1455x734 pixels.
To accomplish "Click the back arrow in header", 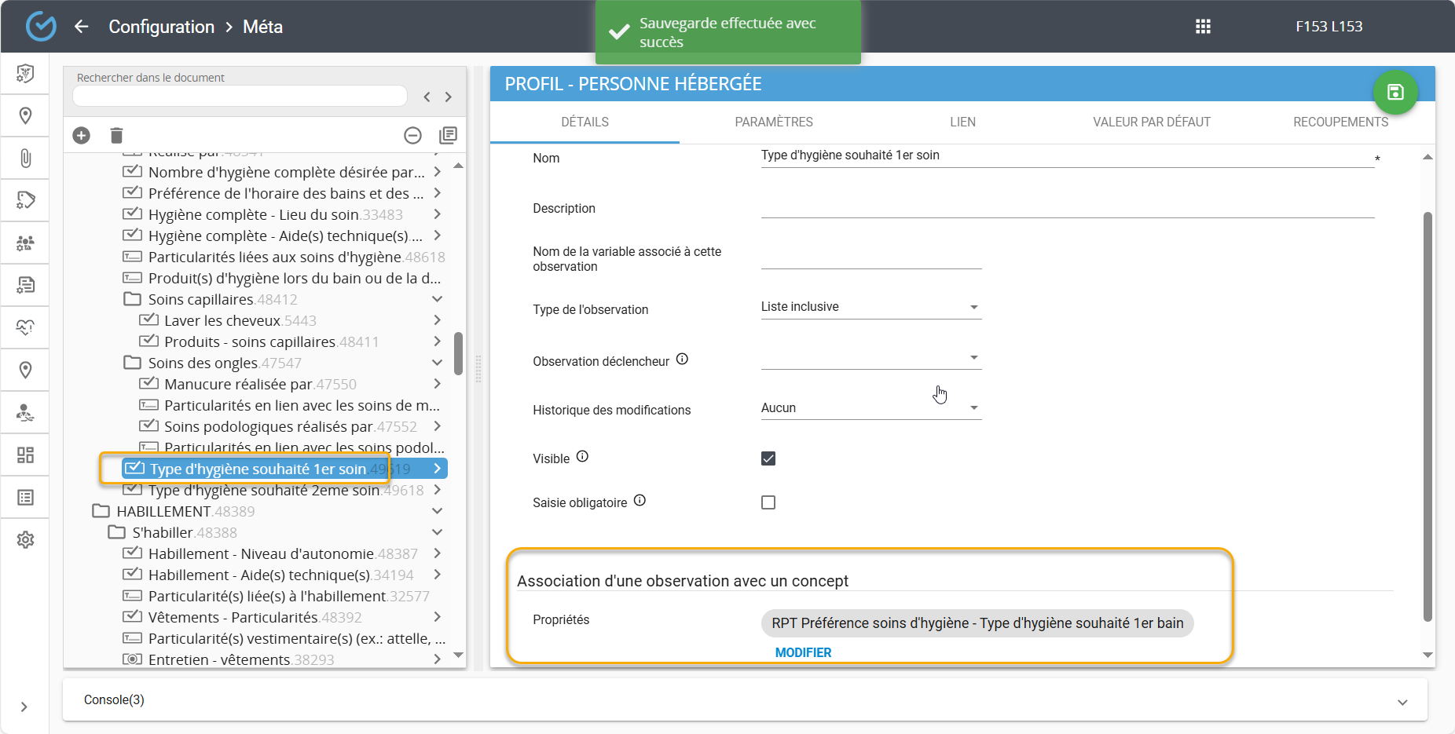I will point(81,27).
